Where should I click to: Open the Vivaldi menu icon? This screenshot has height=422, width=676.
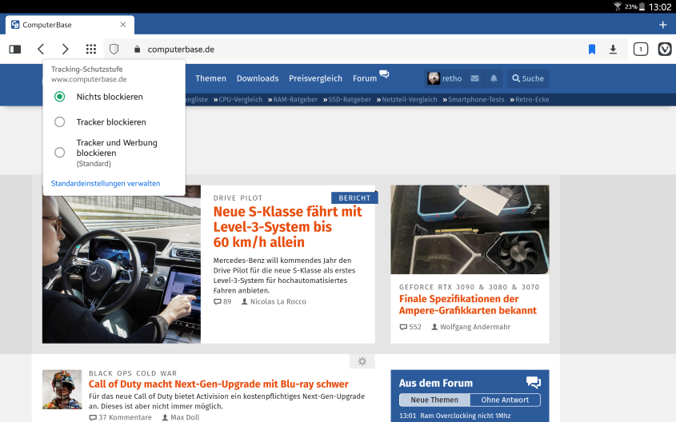point(664,50)
